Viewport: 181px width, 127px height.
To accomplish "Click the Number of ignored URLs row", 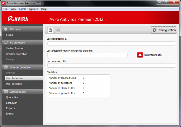I will pos(67,93).
